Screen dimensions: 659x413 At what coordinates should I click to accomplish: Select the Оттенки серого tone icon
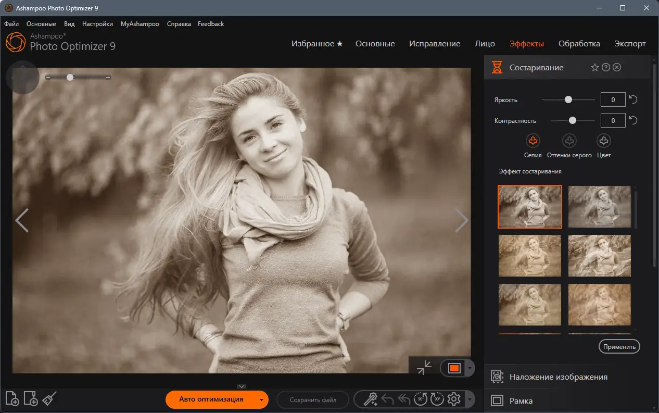click(569, 141)
